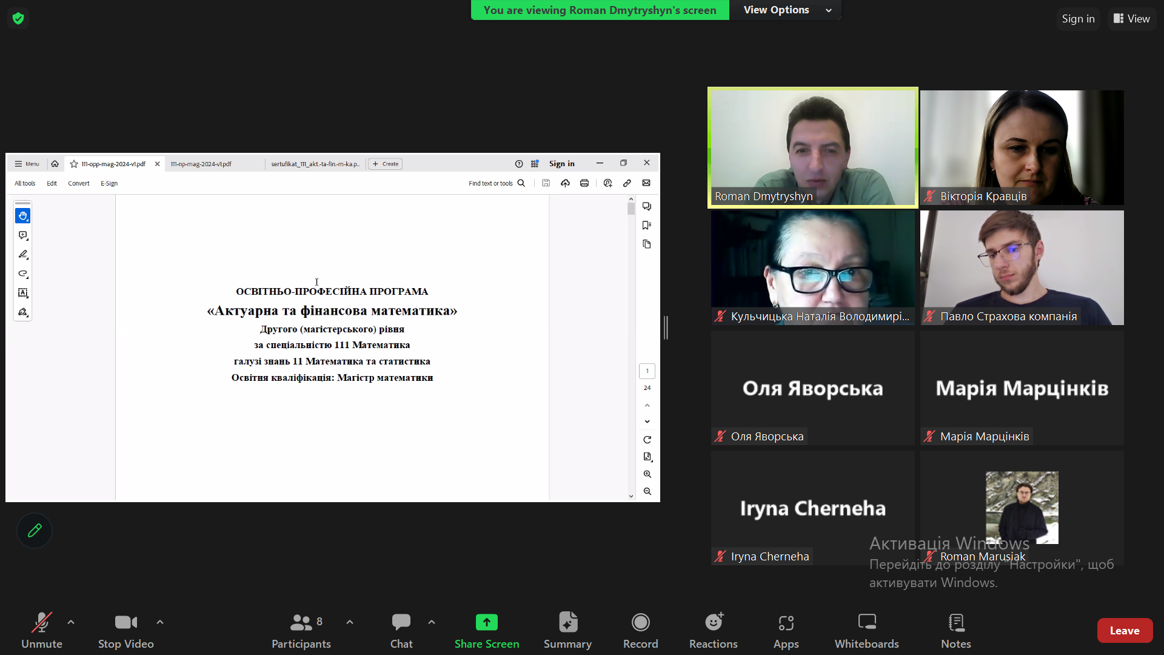
Task: Click the green annotation pencil button
Action: pyautogui.click(x=35, y=531)
